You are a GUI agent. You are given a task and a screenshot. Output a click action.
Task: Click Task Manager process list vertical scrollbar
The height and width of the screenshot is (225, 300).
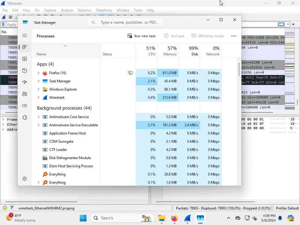[x=239, y=69]
